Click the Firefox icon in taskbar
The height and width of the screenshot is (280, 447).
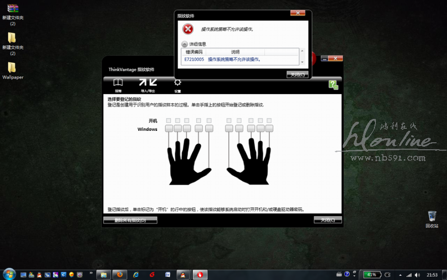pyautogui.click(x=118, y=275)
